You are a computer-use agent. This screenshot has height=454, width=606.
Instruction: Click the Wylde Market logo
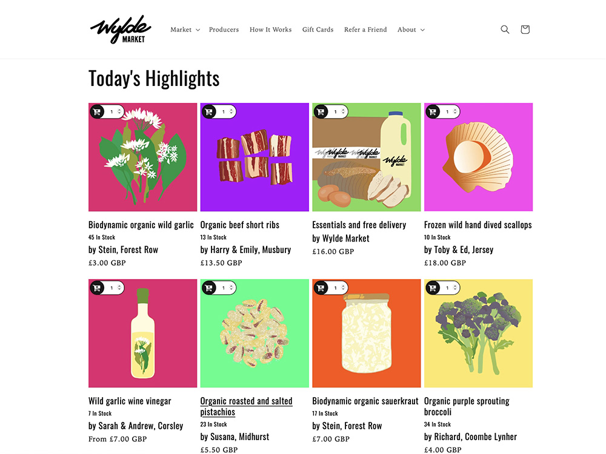coord(121,30)
